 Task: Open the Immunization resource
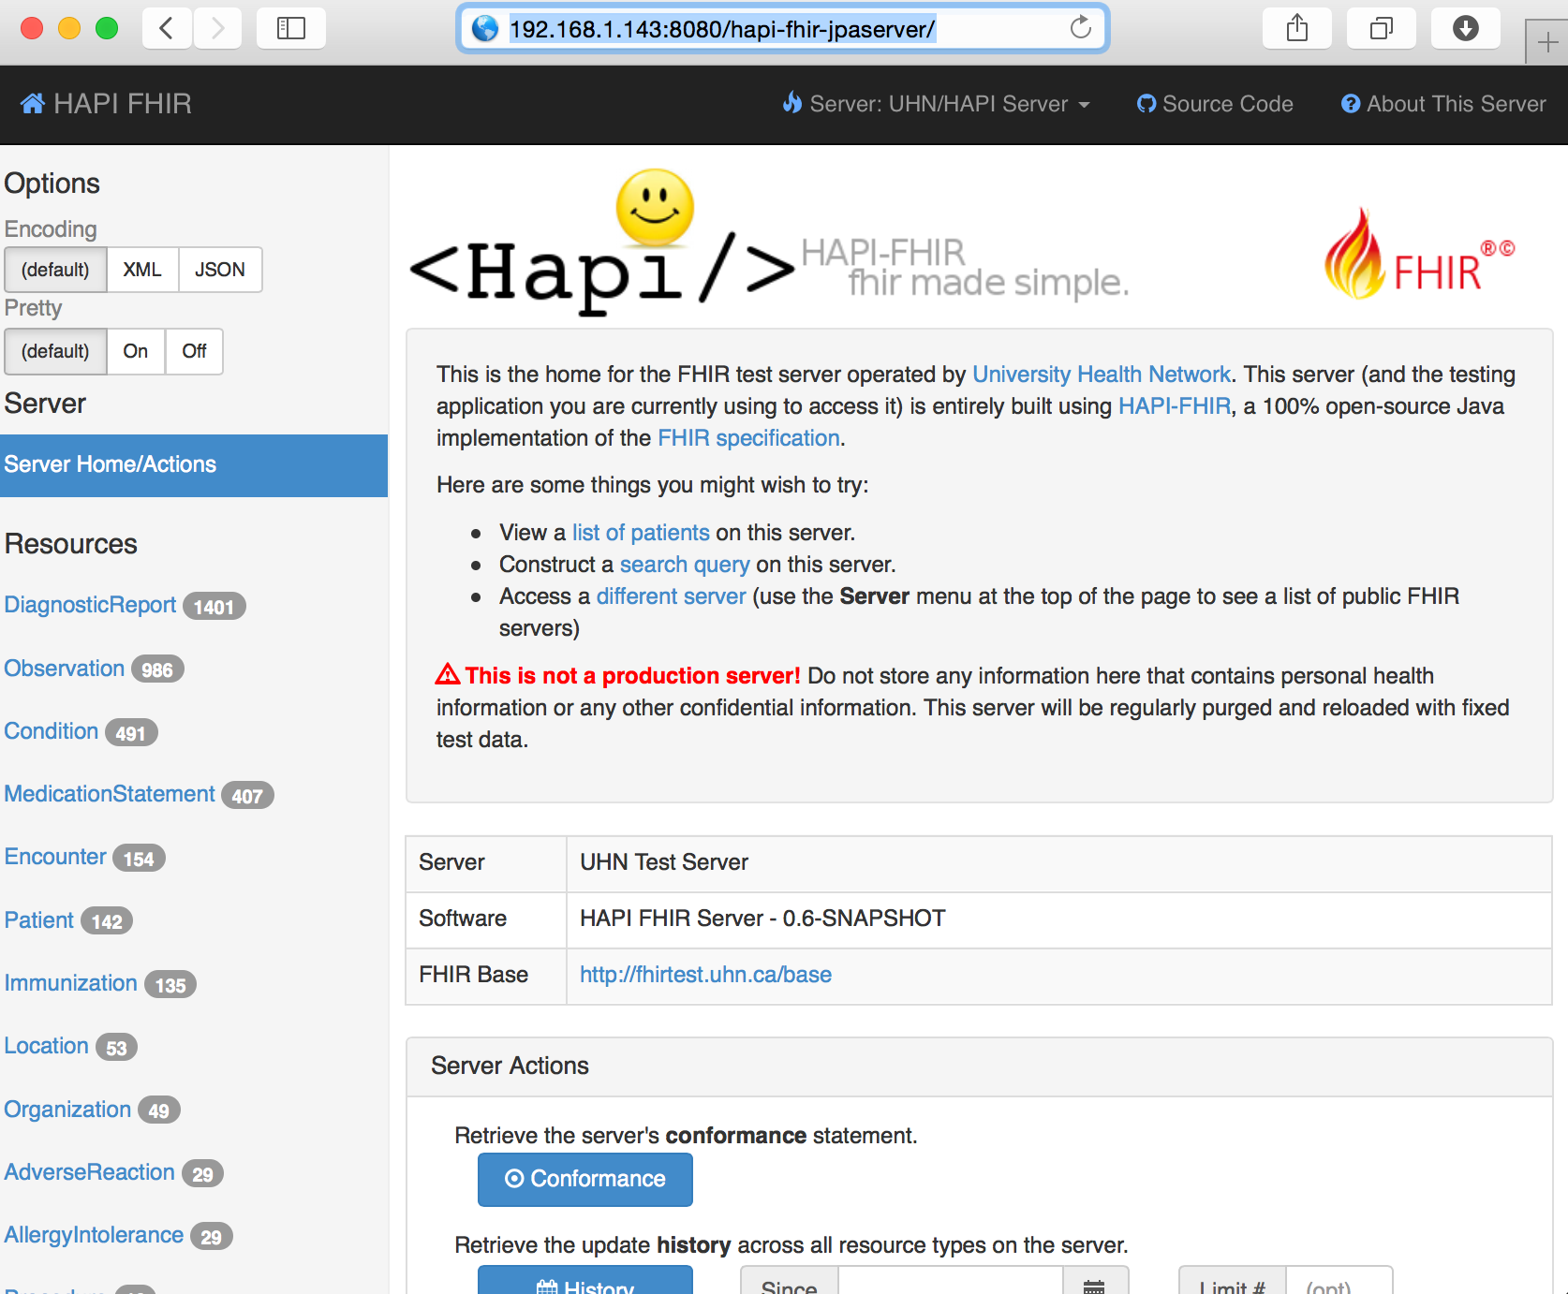[x=70, y=983]
